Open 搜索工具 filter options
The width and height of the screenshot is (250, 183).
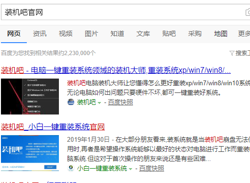pos(243,53)
